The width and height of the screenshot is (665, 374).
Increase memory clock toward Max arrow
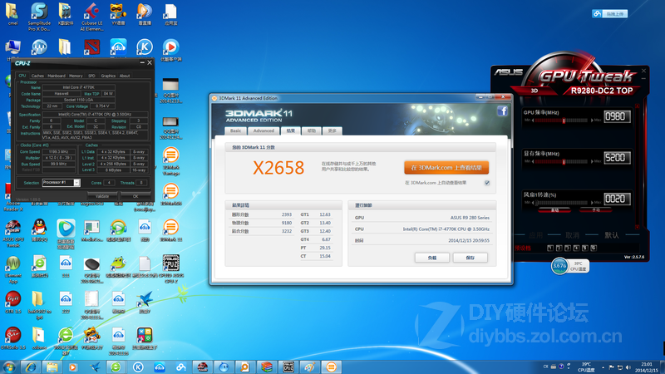(592, 161)
